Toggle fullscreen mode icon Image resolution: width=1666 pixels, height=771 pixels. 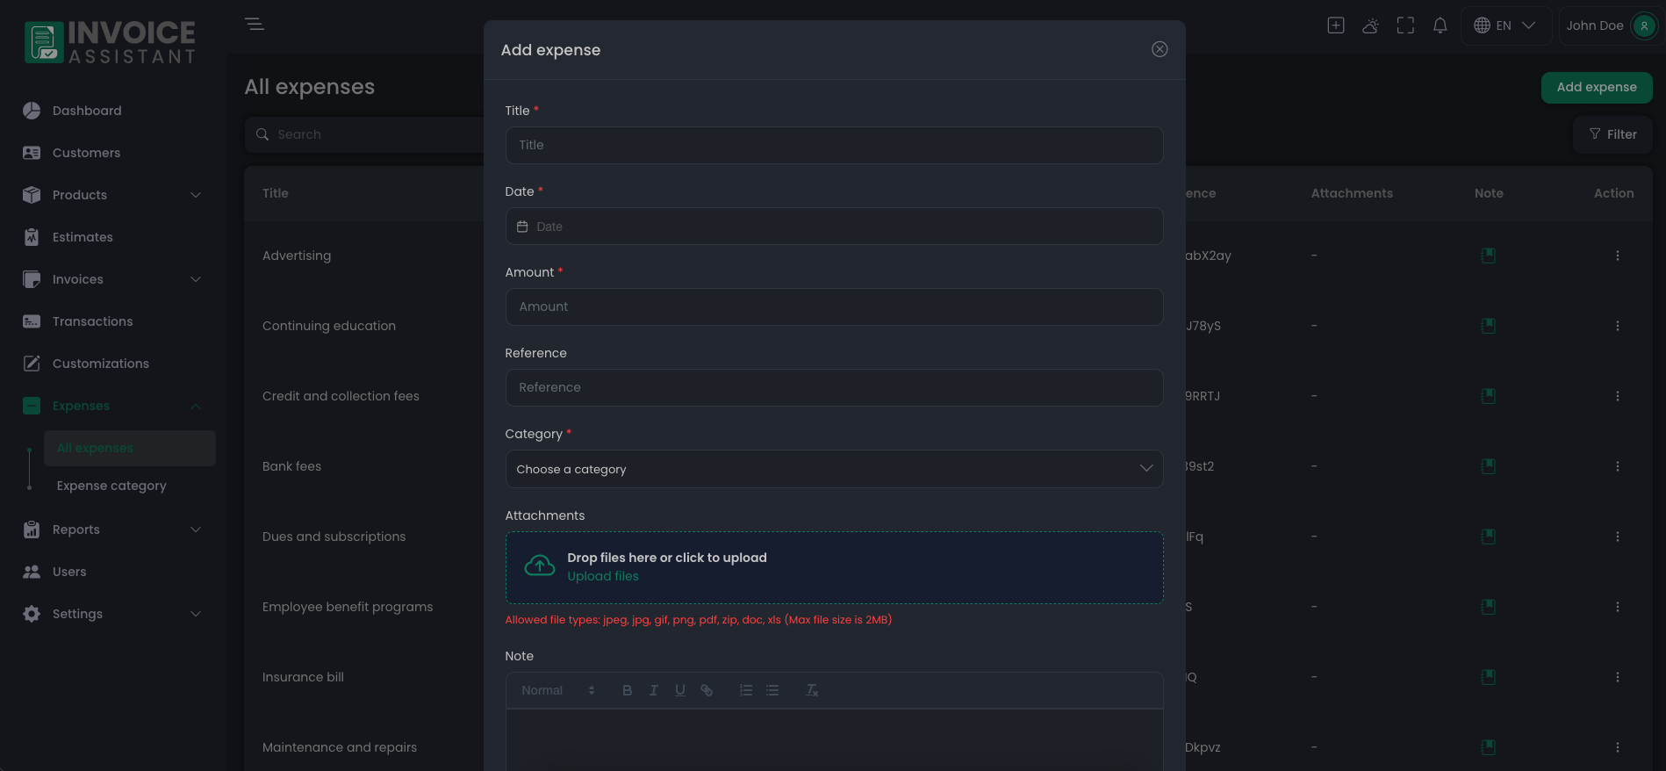tap(1405, 25)
